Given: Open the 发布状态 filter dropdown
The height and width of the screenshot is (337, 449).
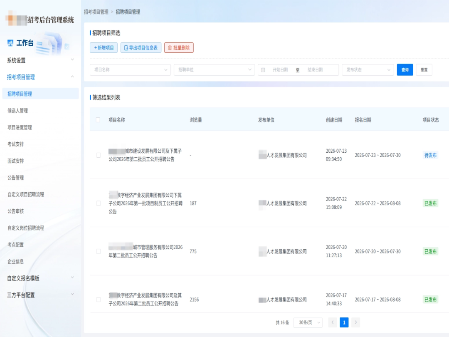Looking at the screenshot, I should tap(368, 69).
